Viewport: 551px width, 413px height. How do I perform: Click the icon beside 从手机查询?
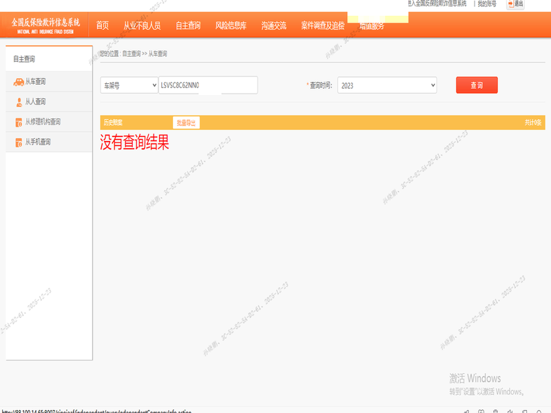tap(19, 142)
